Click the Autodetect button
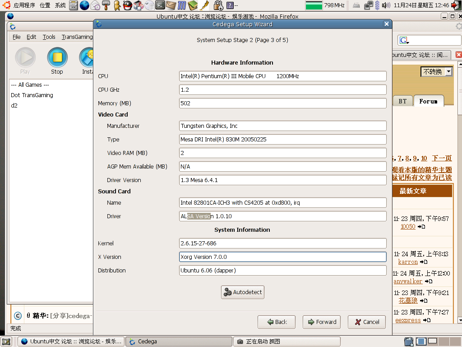Viewport: 462px width, 347px height. 242,292
